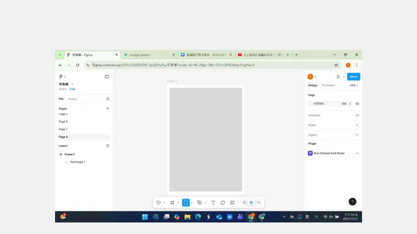Open the Move tool options dropdown

(x=165, y=203)
